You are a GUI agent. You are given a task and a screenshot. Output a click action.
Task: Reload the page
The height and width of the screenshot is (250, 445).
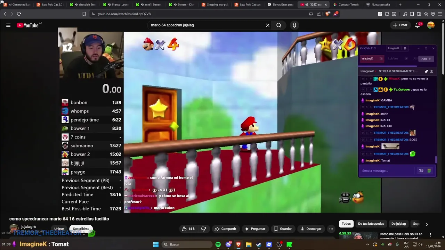[x=19, y=14]
